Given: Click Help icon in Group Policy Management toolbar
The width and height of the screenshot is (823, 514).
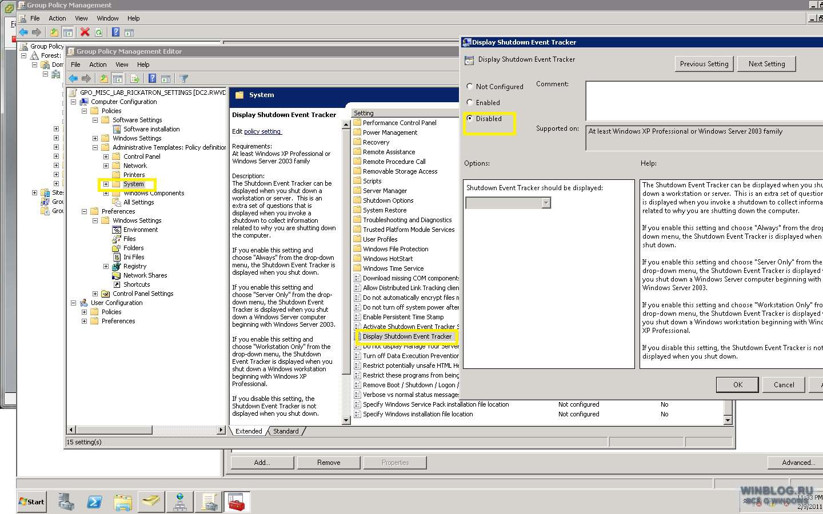Looking at the screenshot, I should [115, 33].
